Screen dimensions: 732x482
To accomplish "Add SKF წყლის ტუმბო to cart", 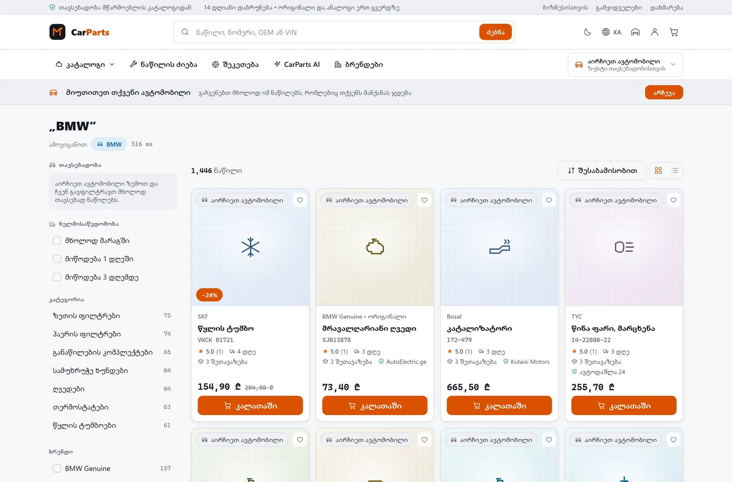I will (x=250, y=406).
